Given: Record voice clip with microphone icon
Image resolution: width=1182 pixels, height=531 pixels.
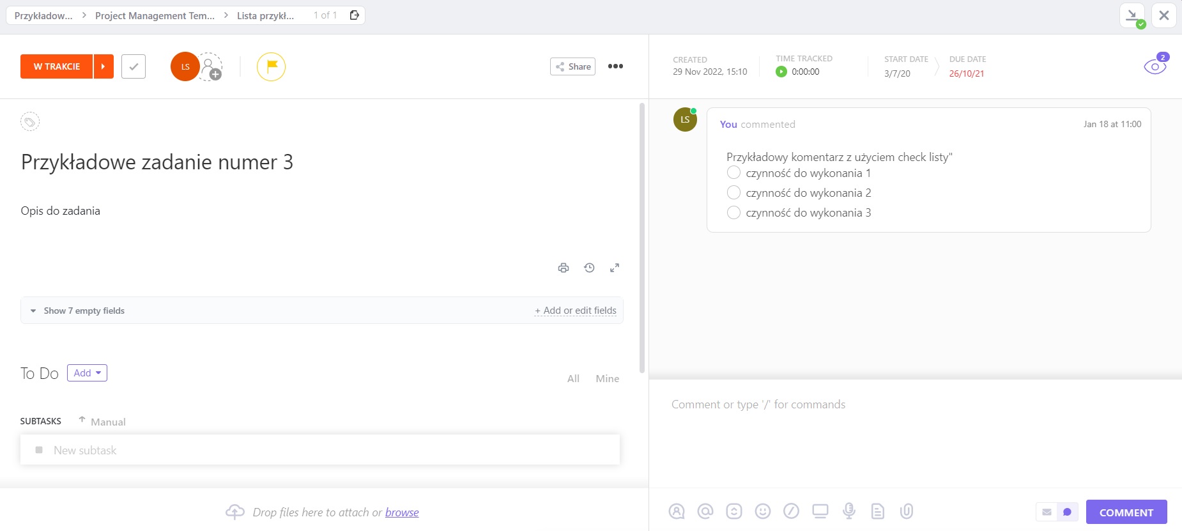Looking at the screenshot, I should [x=849, y=511].
